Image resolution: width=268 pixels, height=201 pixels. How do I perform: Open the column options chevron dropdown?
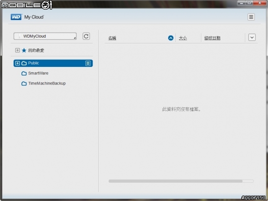tap(252, 37)
